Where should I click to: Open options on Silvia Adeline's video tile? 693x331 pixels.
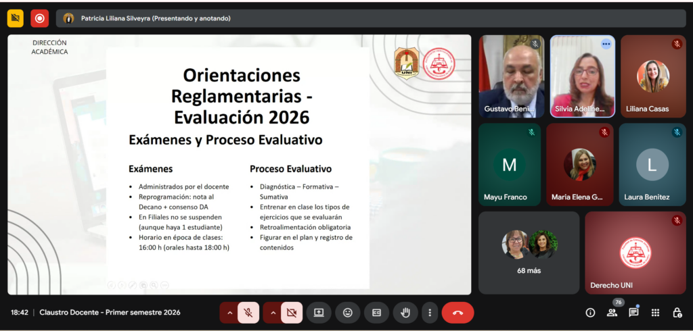click(606, 44)
